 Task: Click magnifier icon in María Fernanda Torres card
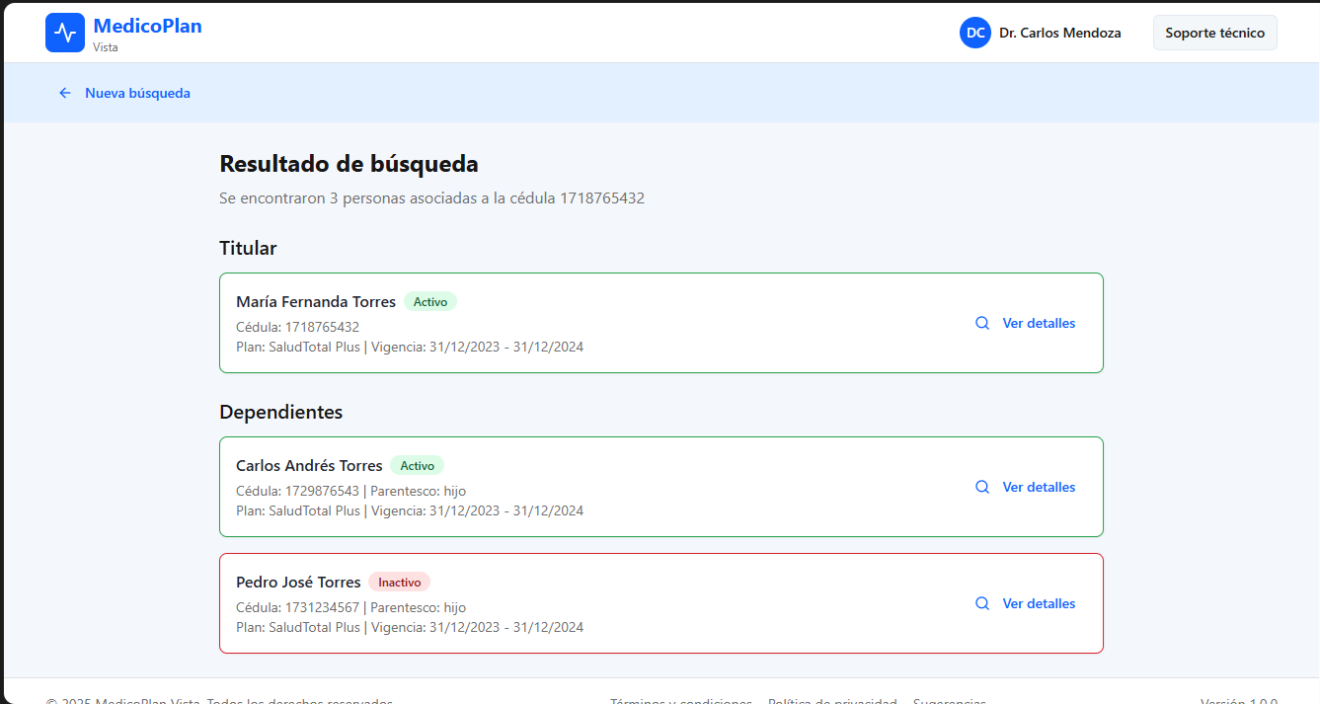[x=982, y=323]
